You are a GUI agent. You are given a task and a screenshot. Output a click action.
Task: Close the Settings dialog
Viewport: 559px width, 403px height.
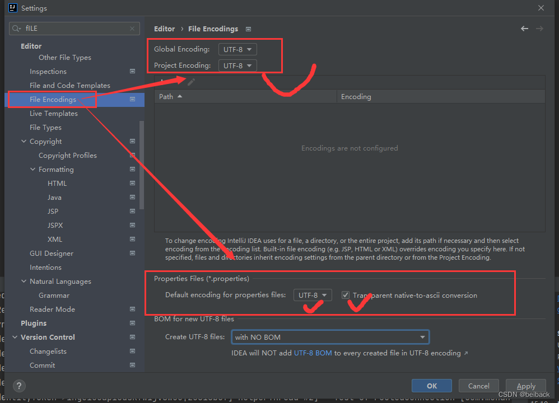click(541, 8)
